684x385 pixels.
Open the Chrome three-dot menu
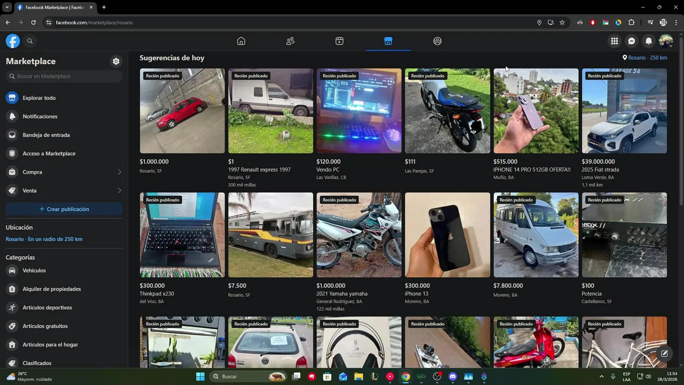coord(676,22)
